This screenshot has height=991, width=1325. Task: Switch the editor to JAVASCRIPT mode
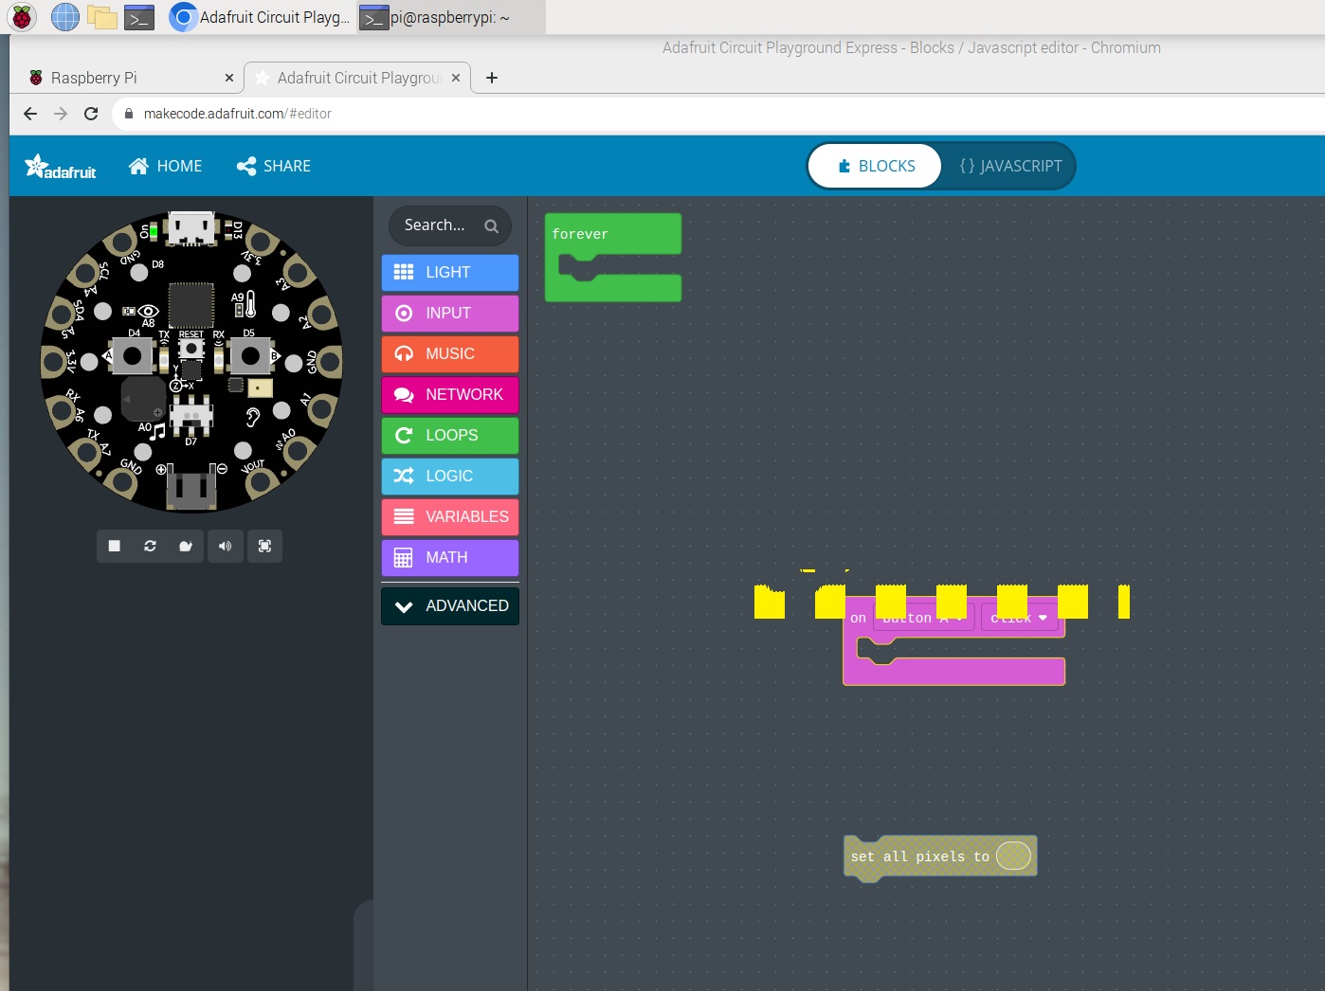click(1010, 166)
